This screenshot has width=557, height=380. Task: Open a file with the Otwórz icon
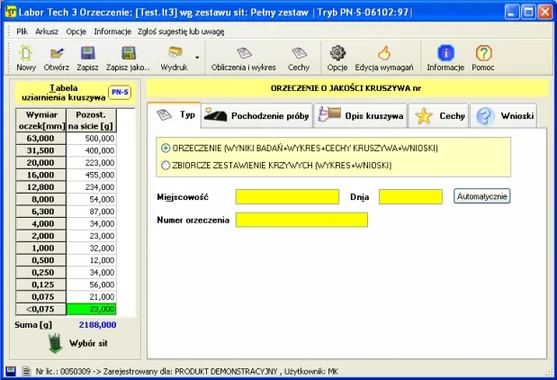click(x=57, y=54)
